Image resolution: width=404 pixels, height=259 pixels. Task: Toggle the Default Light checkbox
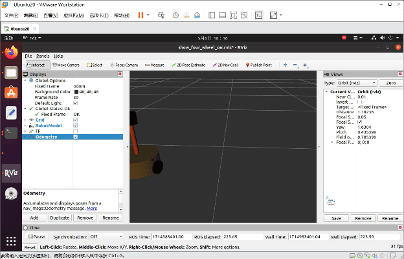point(76,103)
